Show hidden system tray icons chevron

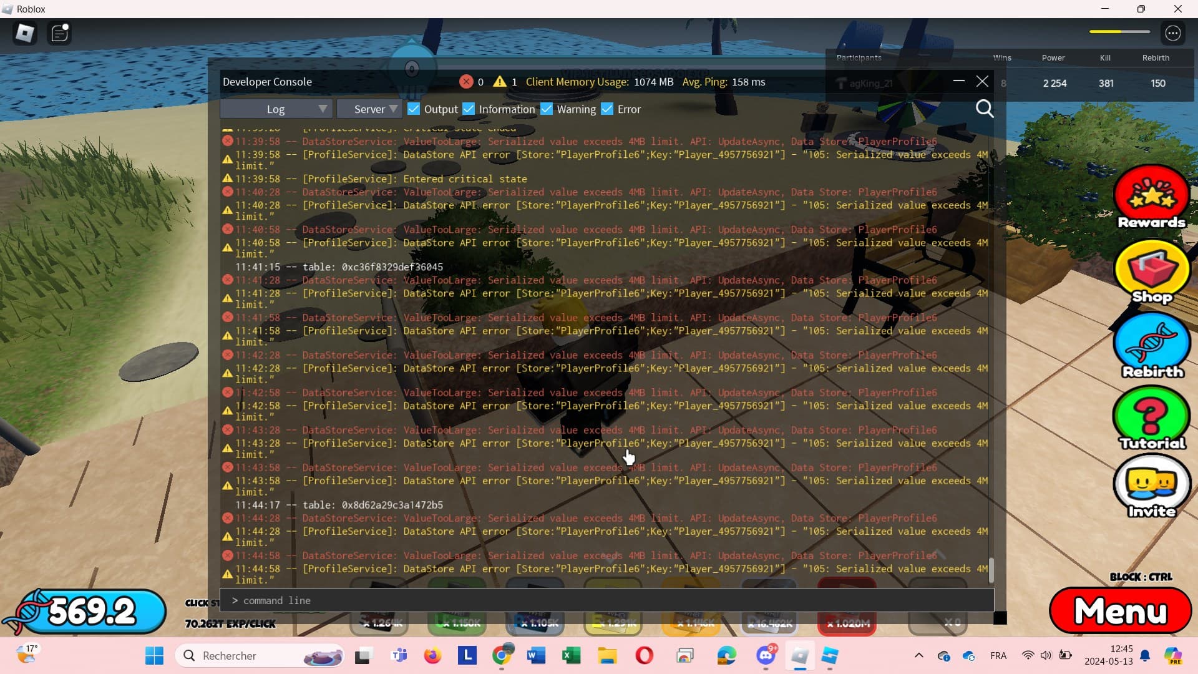(x=918, y=655)
